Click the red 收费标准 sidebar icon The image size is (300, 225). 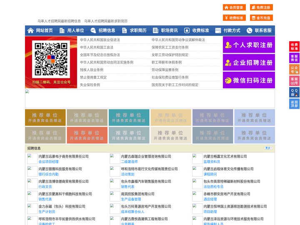[294, 47]
